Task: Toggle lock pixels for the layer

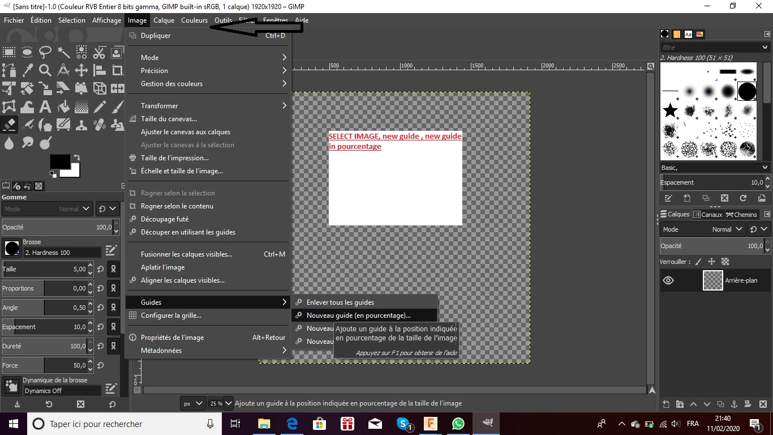Action: 698,262
